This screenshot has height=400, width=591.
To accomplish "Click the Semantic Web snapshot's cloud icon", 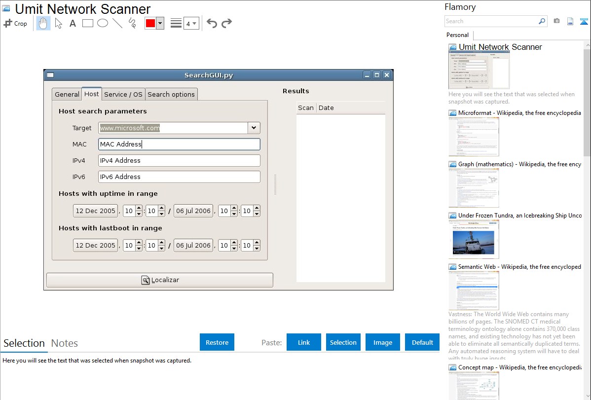I will (453, 267).
